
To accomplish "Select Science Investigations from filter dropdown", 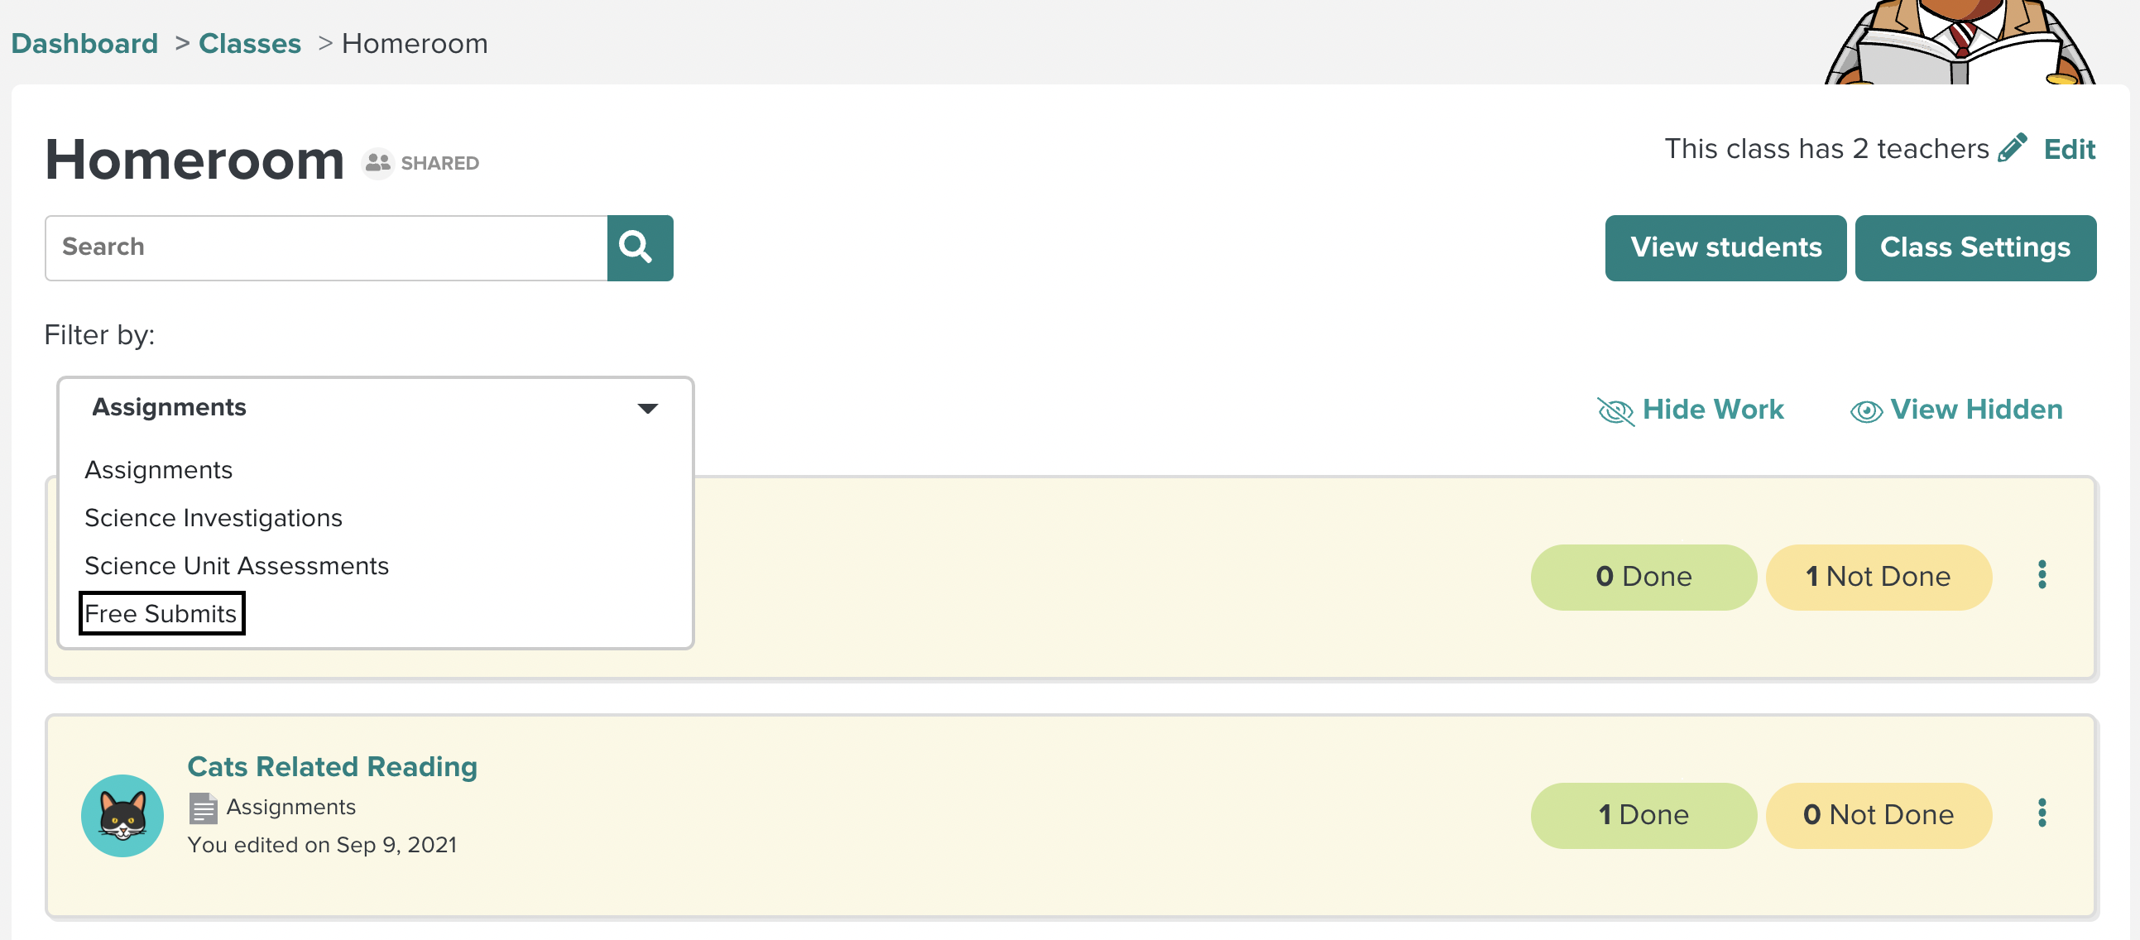I will 213,517.
